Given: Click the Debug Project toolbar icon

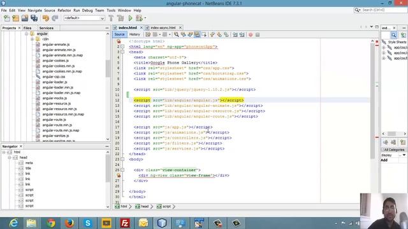Looking at the screenshot, I should pos(139,18).
